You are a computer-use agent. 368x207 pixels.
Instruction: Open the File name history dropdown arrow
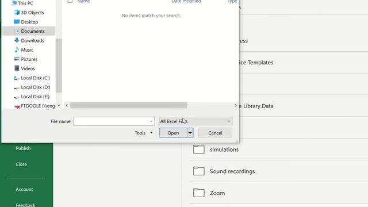(151, 121)
